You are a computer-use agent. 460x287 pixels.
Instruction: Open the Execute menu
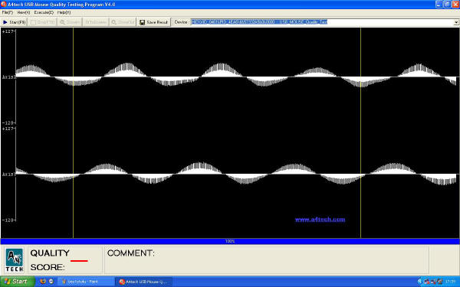(x=44, y=12)
